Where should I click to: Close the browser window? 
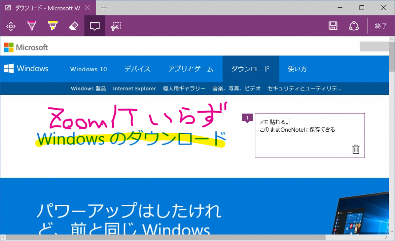pos(383,8)
